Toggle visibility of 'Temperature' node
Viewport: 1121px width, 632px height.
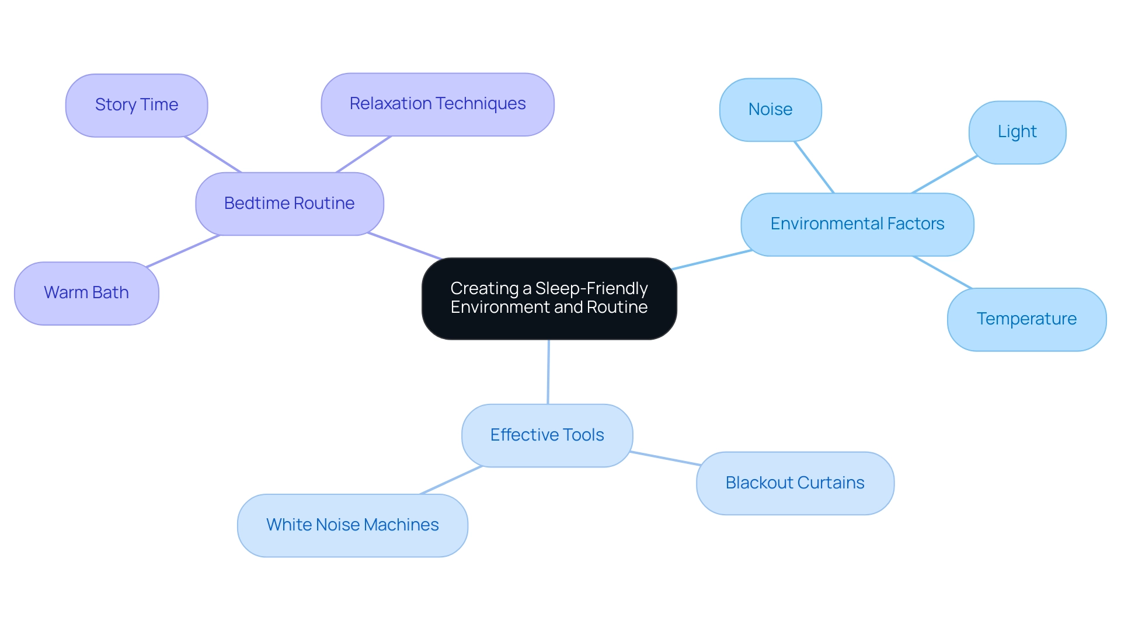1024,319
